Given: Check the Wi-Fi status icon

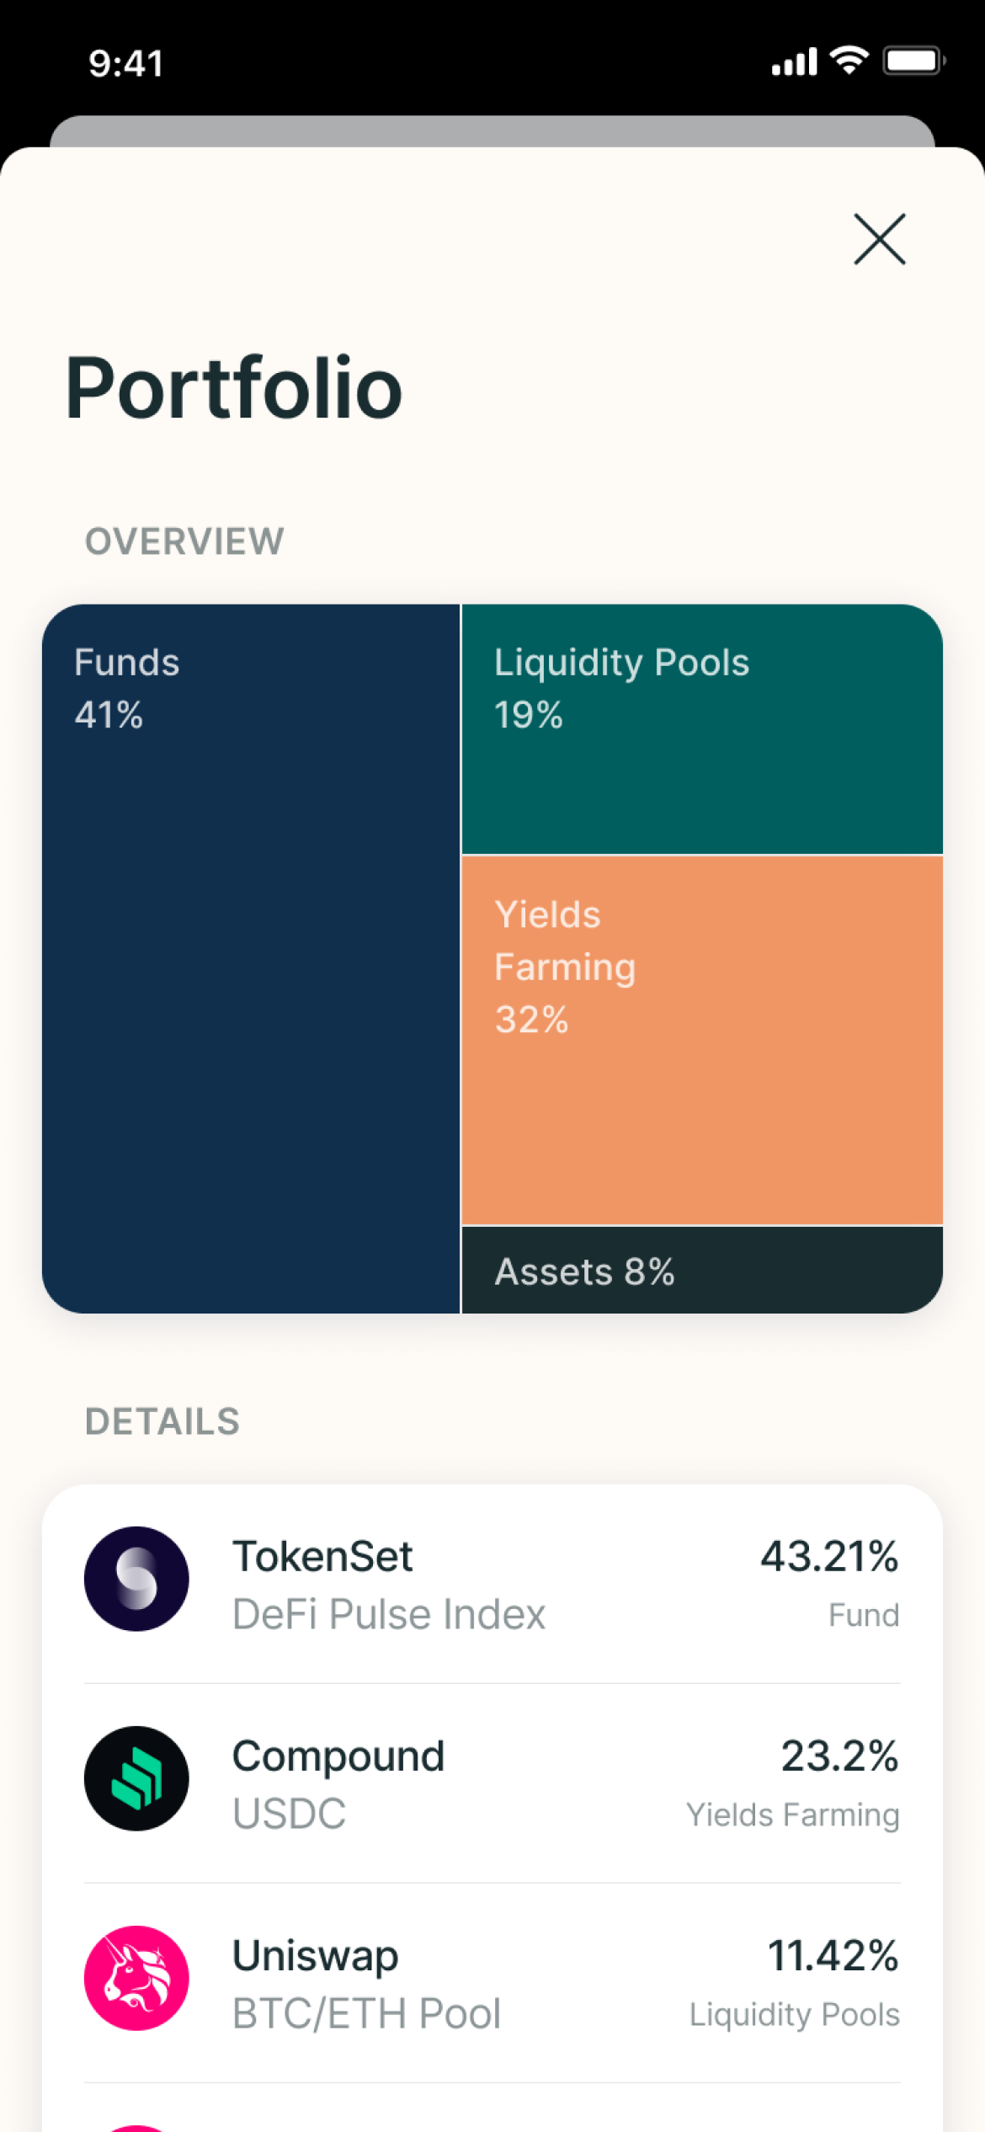Looking at the screenshot, I should pyautogui.click(x=849, y=61).
